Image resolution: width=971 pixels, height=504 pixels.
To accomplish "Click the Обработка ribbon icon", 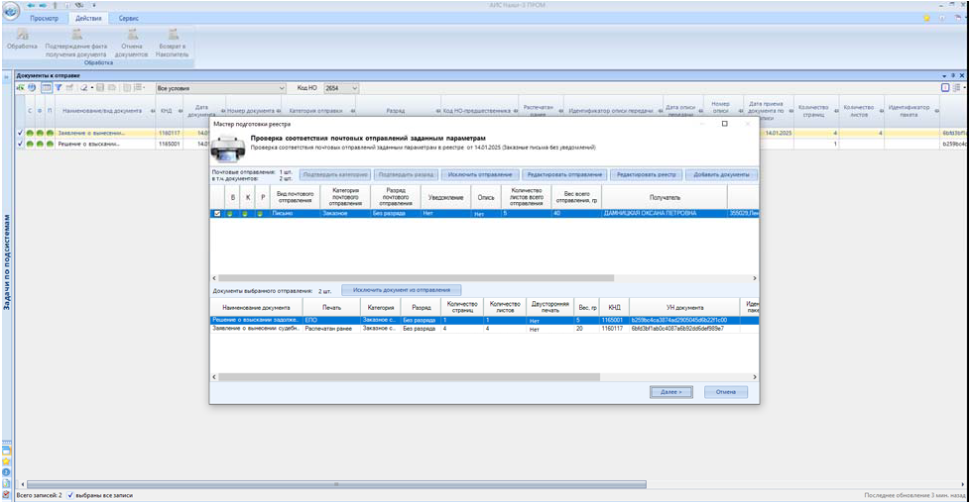I will tap(22, 36).
